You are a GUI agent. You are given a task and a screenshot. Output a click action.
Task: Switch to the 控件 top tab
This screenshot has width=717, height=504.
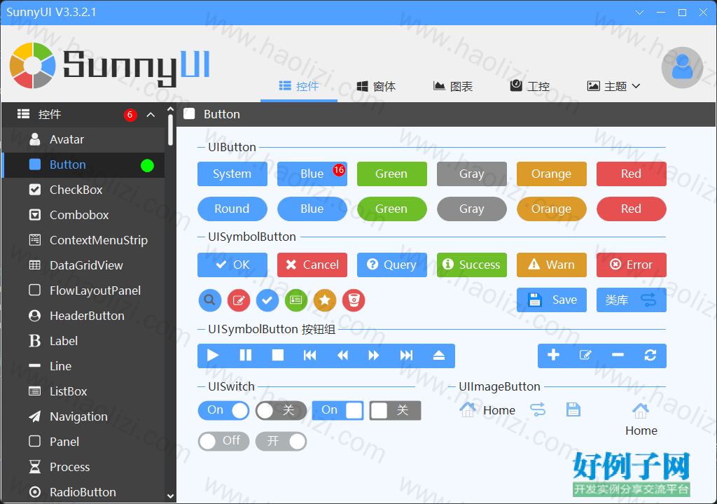click(298, 86)
